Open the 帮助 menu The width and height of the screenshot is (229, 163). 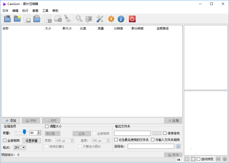[x=55, y=11]
